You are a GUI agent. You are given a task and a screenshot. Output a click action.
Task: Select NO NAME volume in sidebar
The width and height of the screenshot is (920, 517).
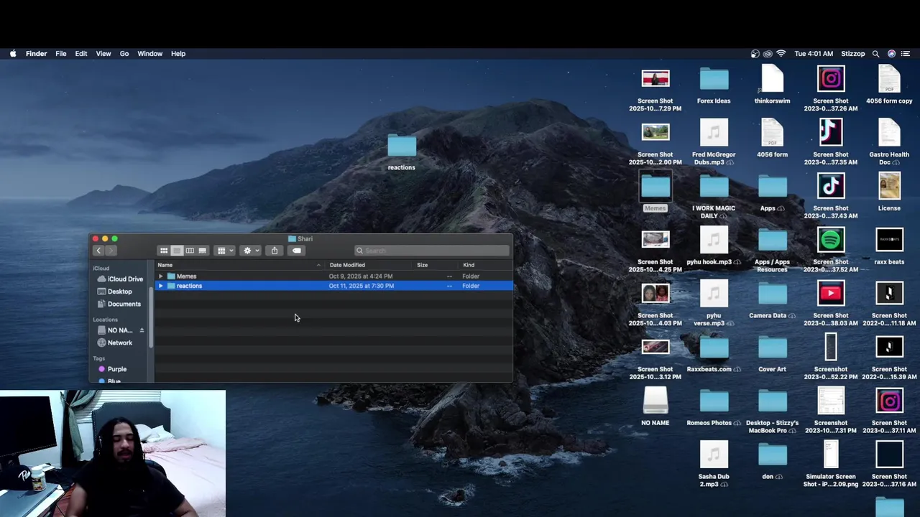click(116, 330)
